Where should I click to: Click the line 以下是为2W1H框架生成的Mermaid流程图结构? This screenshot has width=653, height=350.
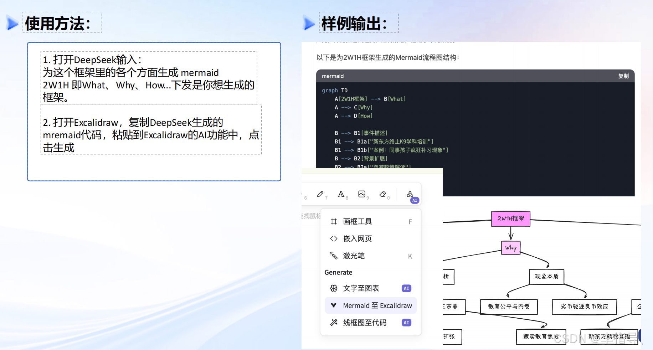pyautogui.click(x=388, y=57)
